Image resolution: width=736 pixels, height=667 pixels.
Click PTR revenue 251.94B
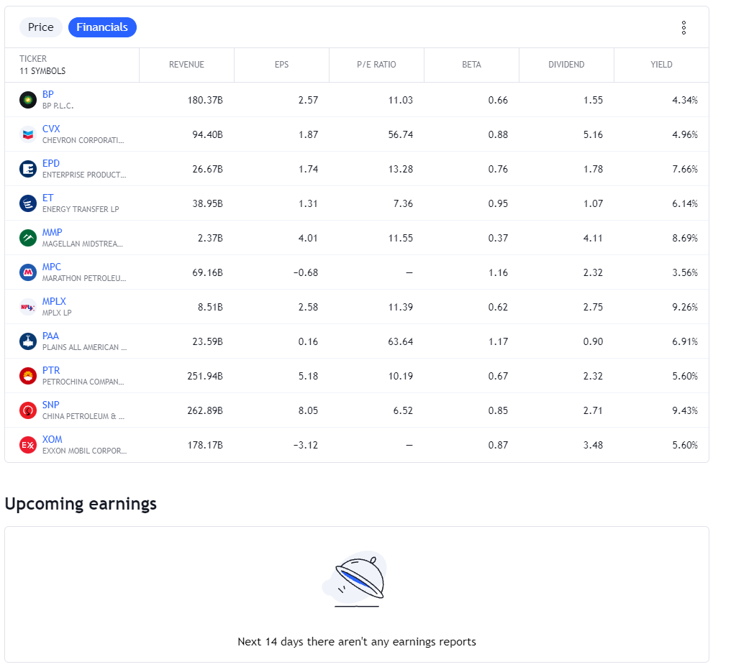(205, 376)
